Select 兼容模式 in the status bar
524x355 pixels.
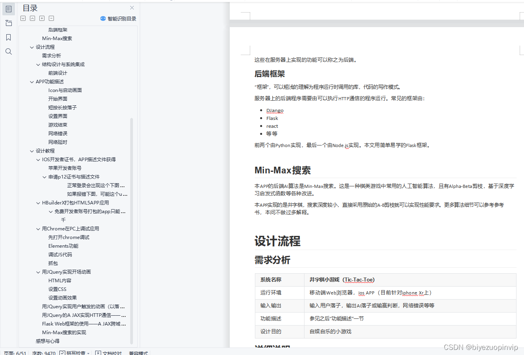pos(138,353)
